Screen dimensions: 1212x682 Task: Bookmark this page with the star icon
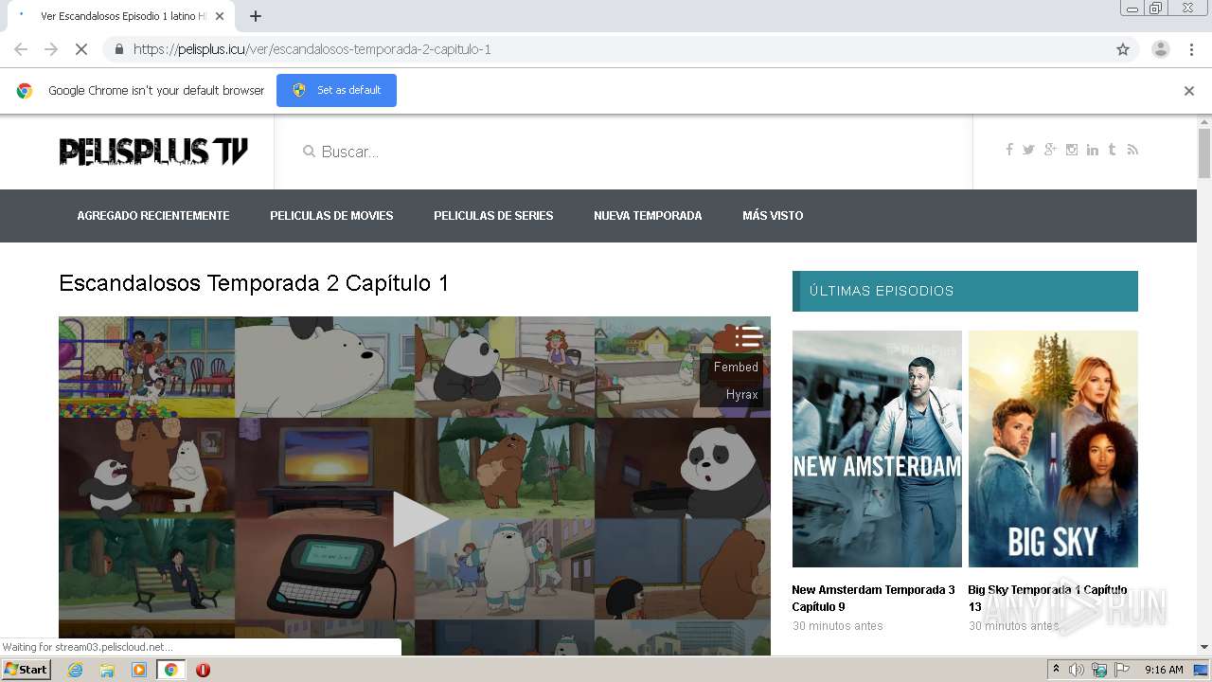1123,49
